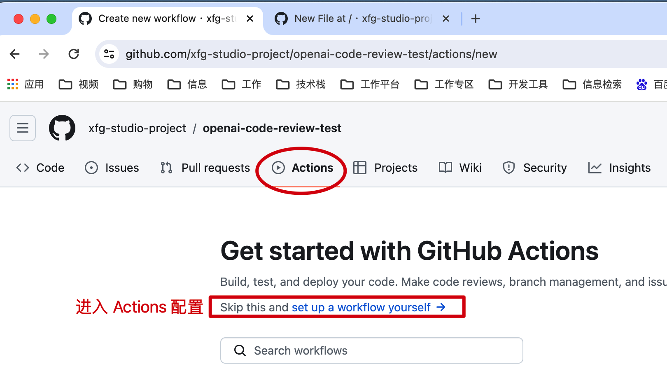This screenshot has height=369, width=667.
Task: Open the 技术栈 bookmark folder
Action: click(x=301, y=84)
